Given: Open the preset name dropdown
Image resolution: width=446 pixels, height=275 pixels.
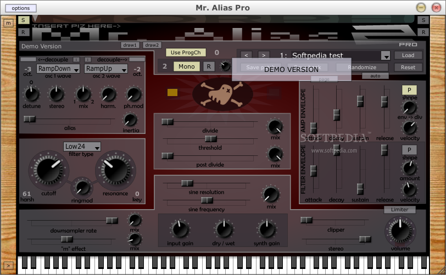Looking at the screenshot, I should pos(386,55).
